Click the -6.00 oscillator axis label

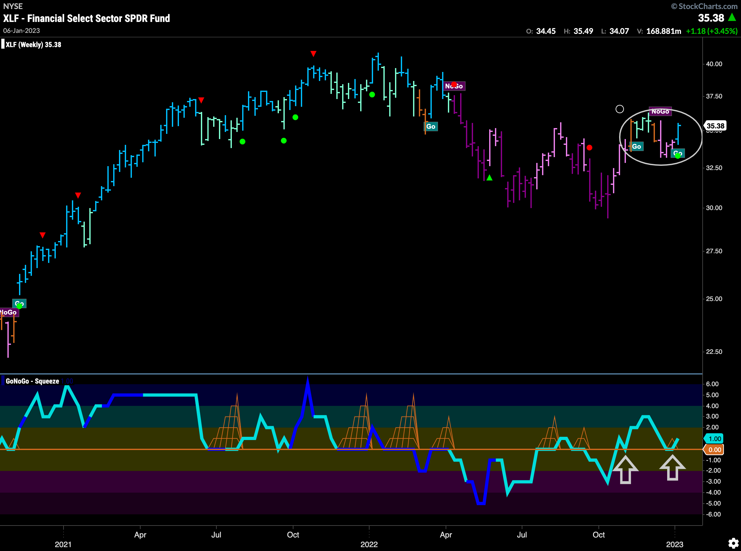coord(713,514)
